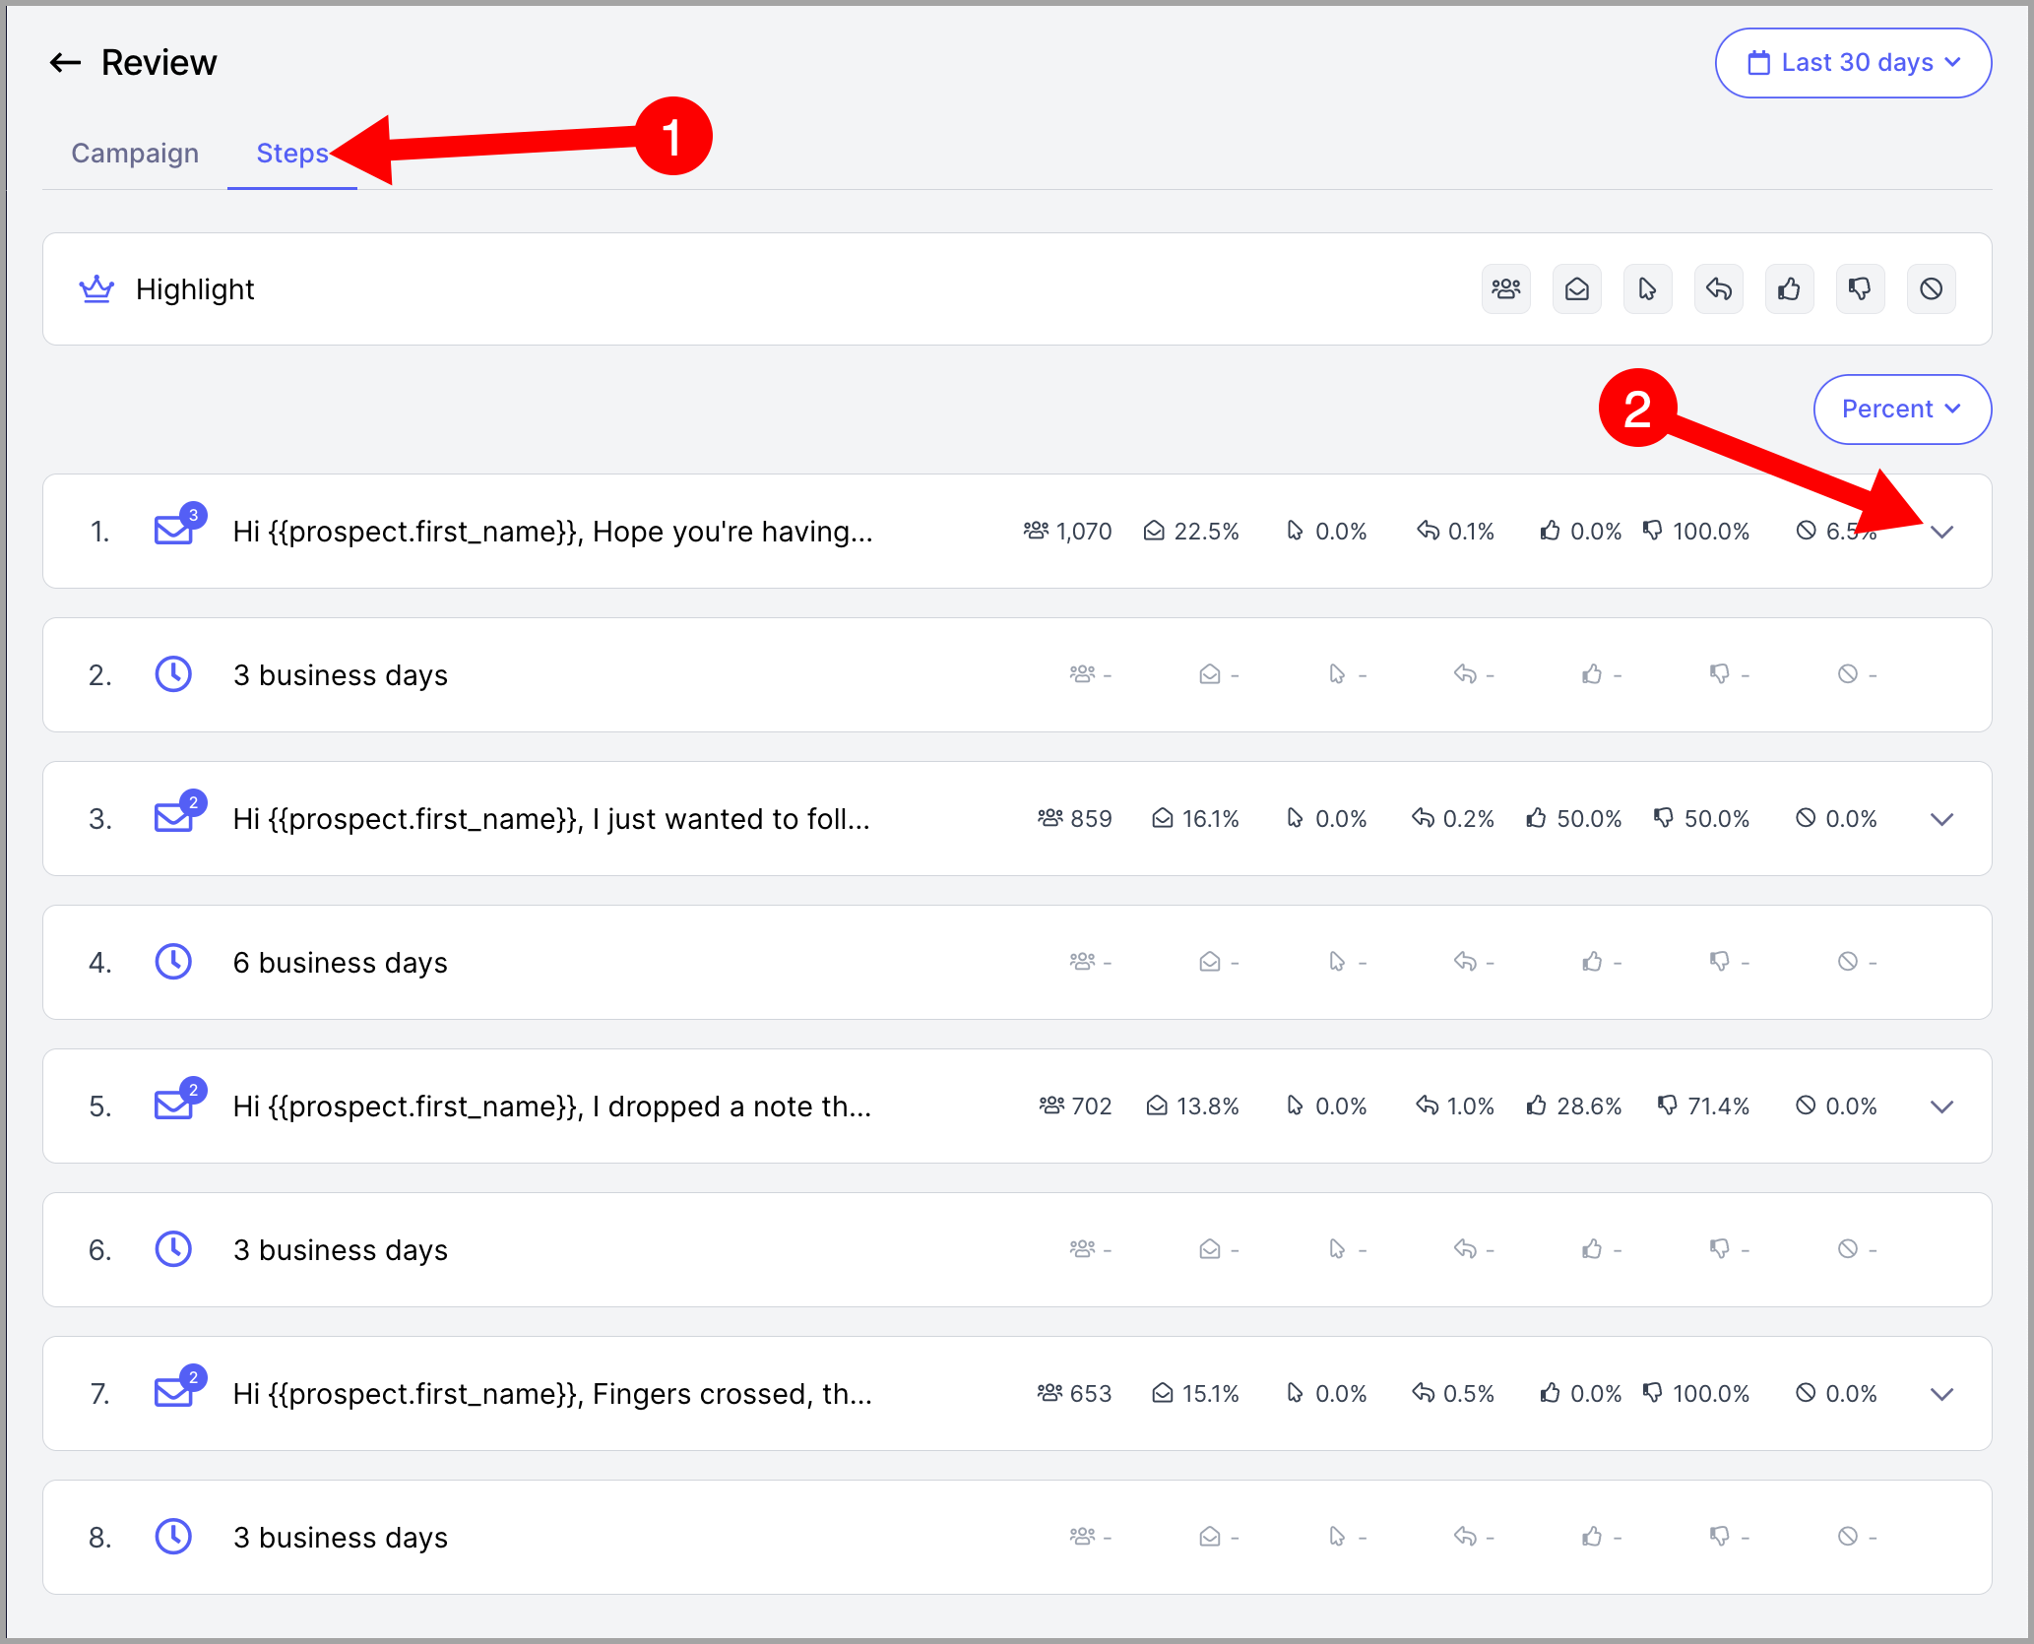Click the 100.0% negative rate in step 1

(x=1696, y=532)
